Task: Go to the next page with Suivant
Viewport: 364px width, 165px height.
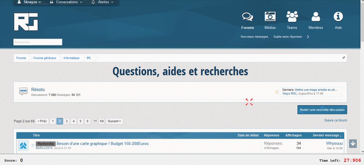Action: [115, 121]
